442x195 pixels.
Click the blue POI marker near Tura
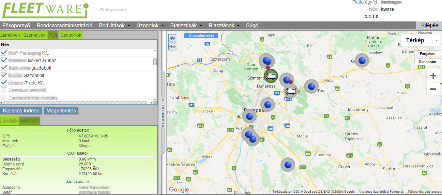click(312, 86)
